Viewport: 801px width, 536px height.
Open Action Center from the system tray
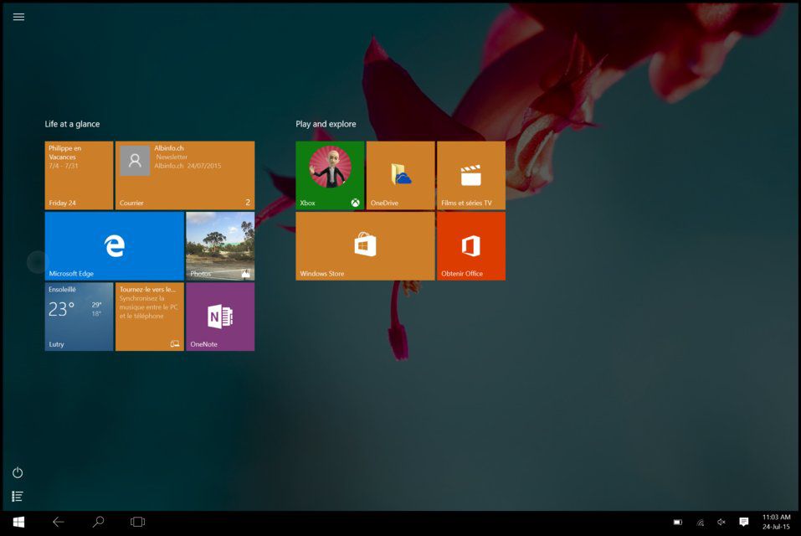click(x=744, y=521)
